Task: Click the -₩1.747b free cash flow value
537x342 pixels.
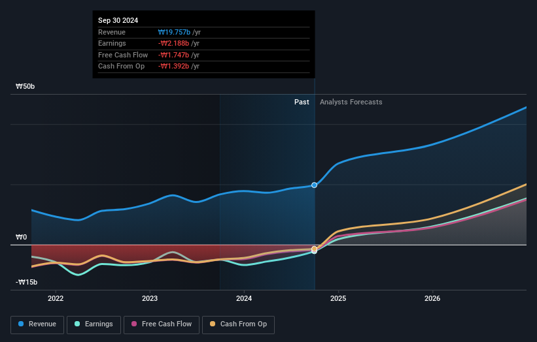Action: tap(173, 55)
